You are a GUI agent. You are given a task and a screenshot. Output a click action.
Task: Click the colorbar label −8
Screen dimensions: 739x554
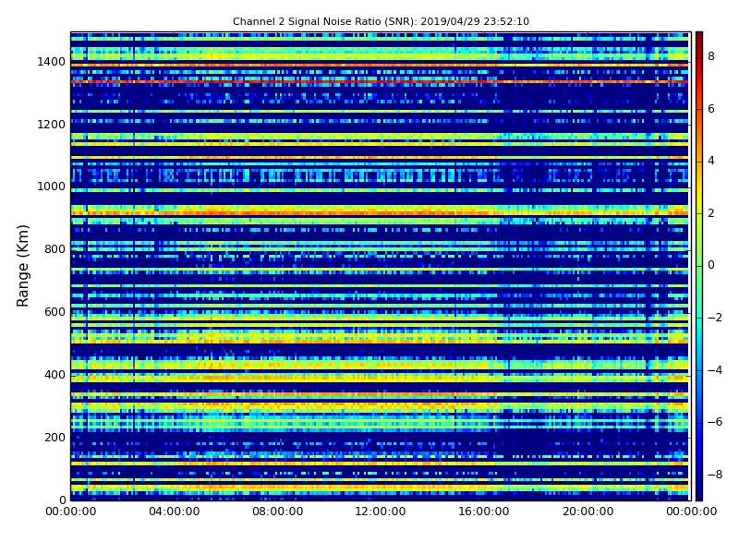tap(715, 475)
